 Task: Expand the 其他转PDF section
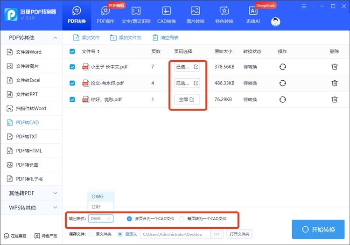pos(31,193)
